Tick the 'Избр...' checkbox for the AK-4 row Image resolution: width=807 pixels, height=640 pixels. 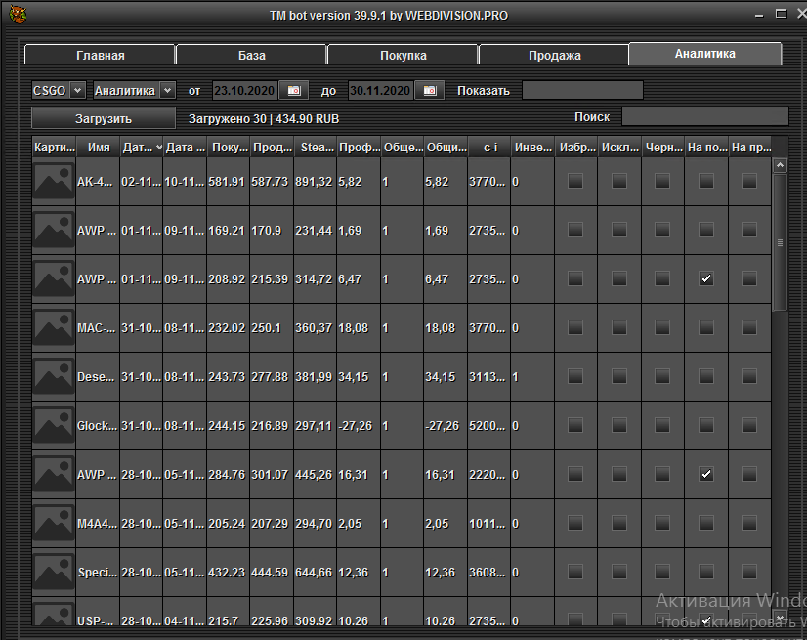pyautogui.click(x=574, y=182)
